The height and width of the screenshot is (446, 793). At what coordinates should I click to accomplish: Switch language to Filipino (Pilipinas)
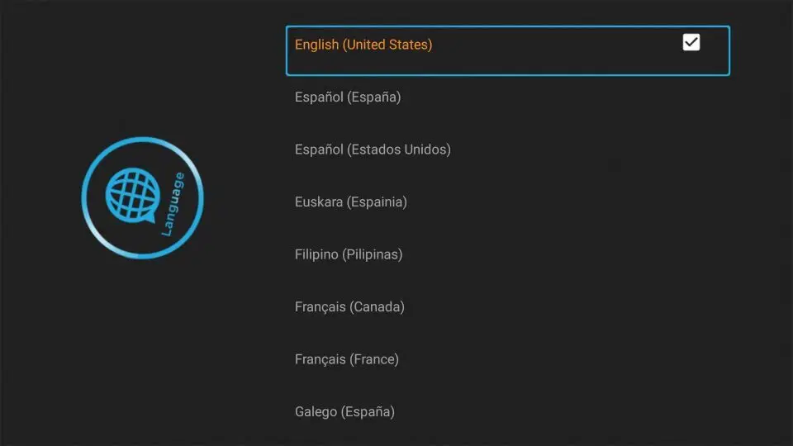(x=507, y=254)
